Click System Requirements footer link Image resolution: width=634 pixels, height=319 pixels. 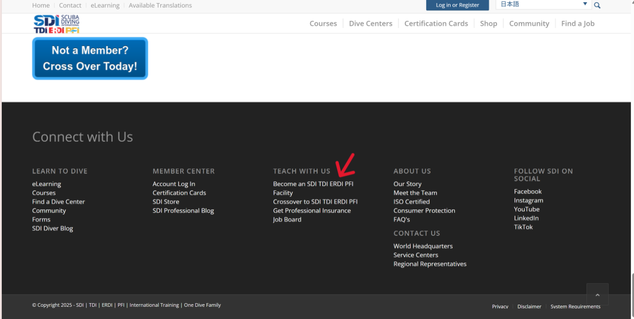[x=575, y=306]
